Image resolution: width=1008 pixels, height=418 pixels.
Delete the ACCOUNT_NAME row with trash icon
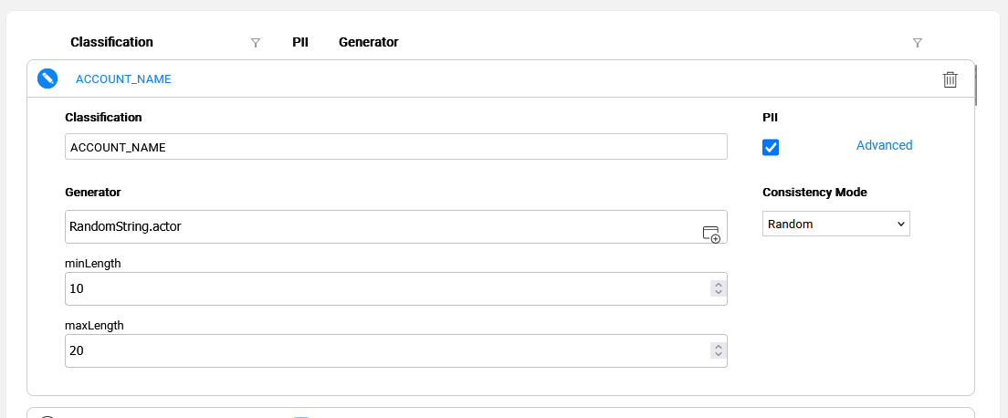pyautogui.click(x=950, y=79)
